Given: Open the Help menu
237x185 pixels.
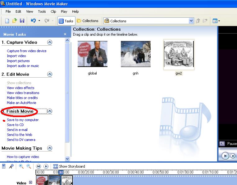Looking at the screenshot, I should [x=75, y=11].
